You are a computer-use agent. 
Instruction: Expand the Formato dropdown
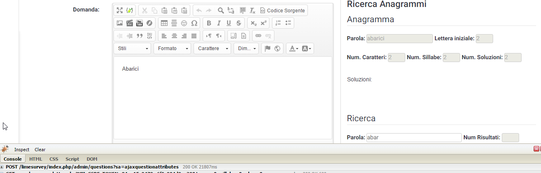click(x=172, y=48)
